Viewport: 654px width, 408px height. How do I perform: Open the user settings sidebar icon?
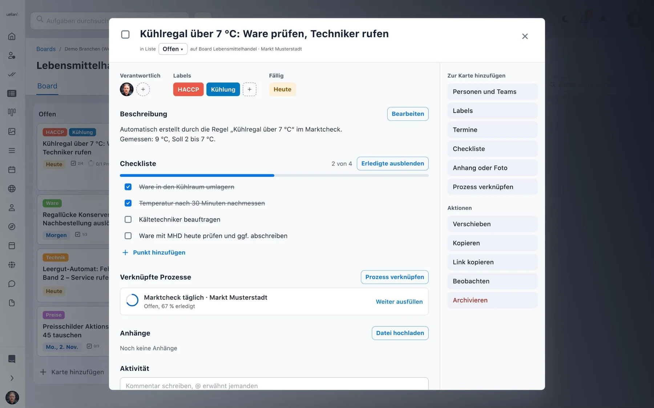12,55
